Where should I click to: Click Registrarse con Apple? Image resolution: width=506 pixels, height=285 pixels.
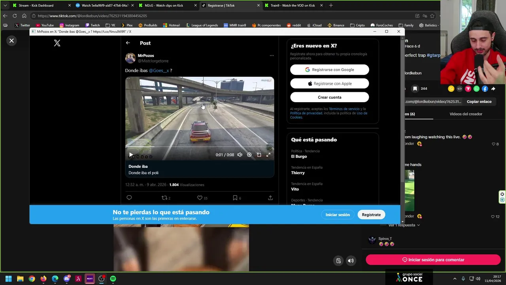tap(330, 84)
